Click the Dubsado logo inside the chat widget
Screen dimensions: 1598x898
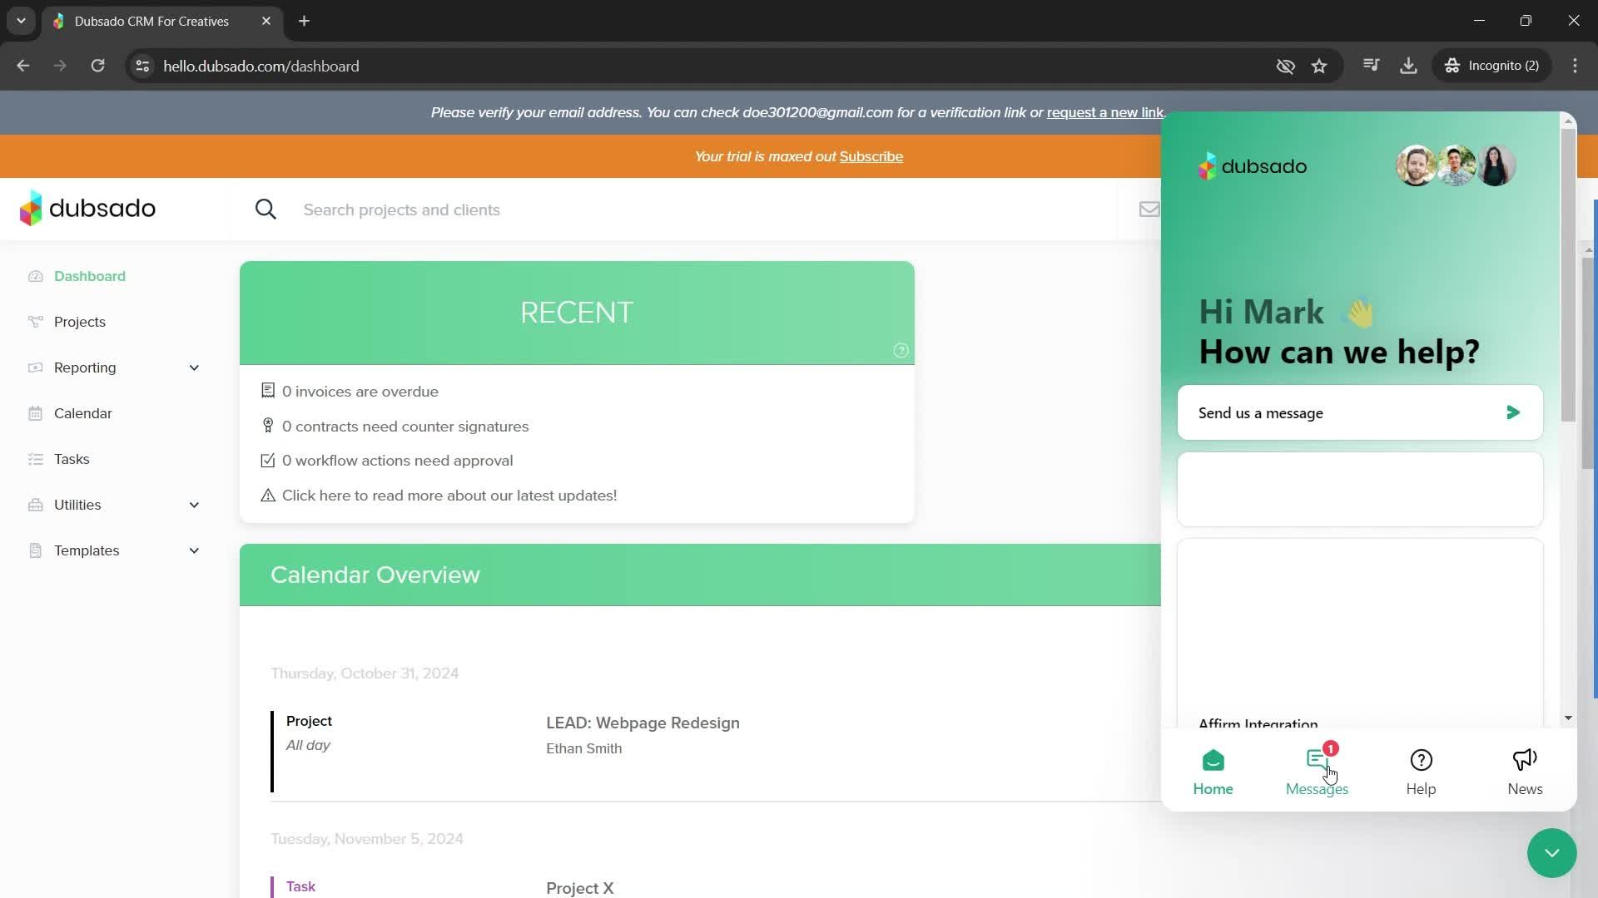coord(1253,166)
